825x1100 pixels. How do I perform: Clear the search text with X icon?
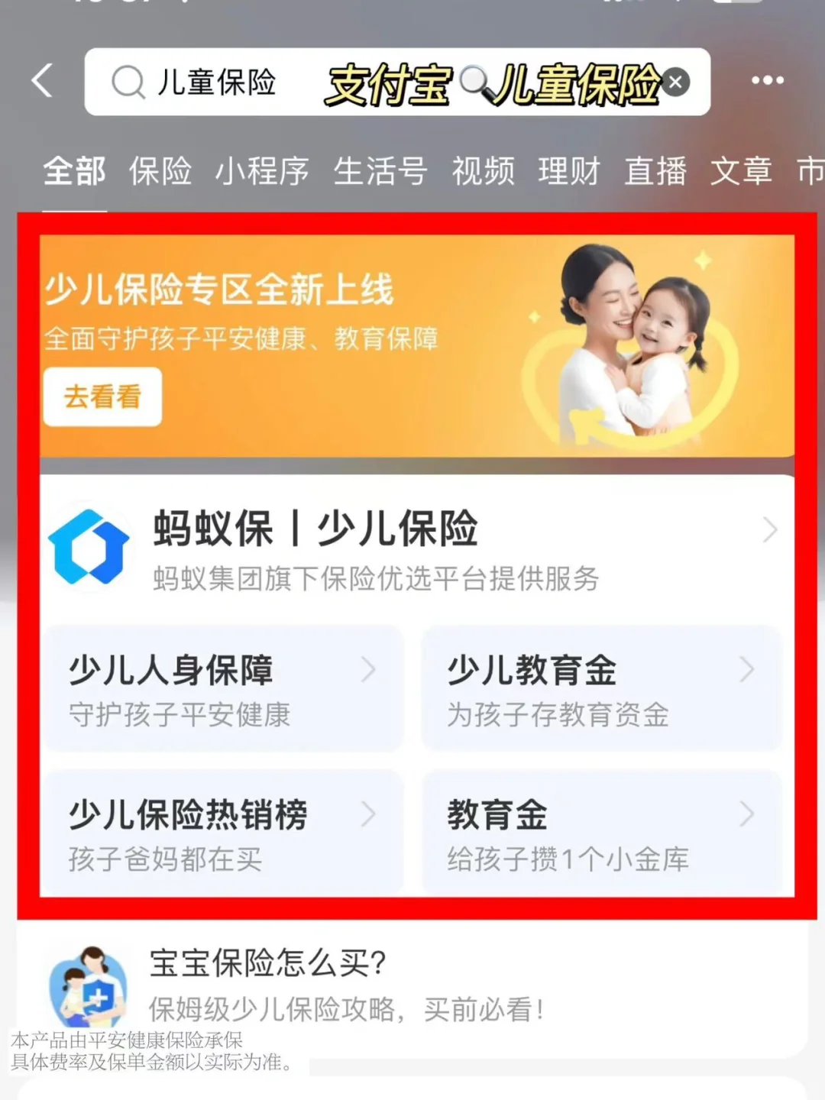tap(675, 82)
